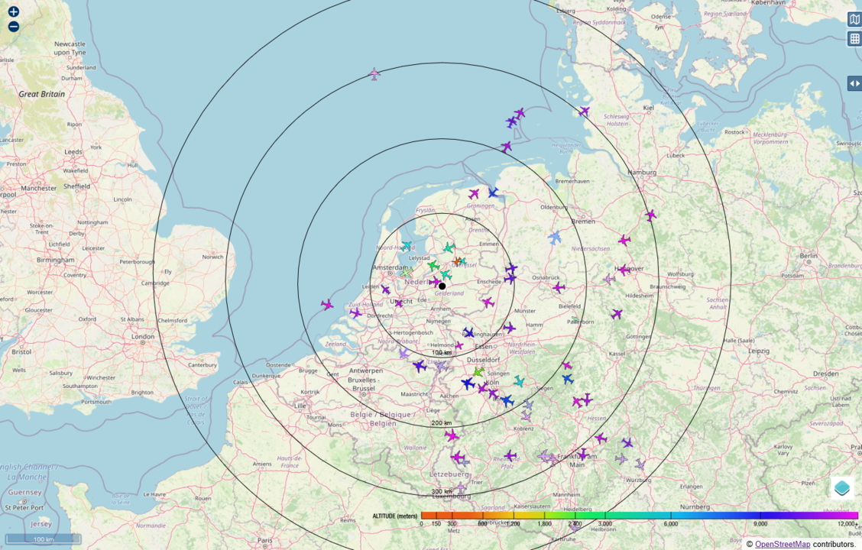Select the orange aircraft near Overijssel
This screenshot has width=862, height=550.
457,262
